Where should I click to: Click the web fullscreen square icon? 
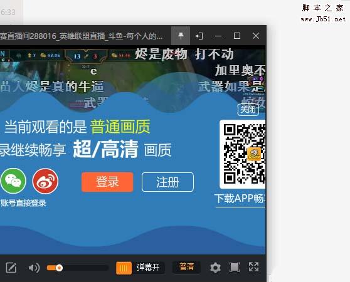pos(235,267)
